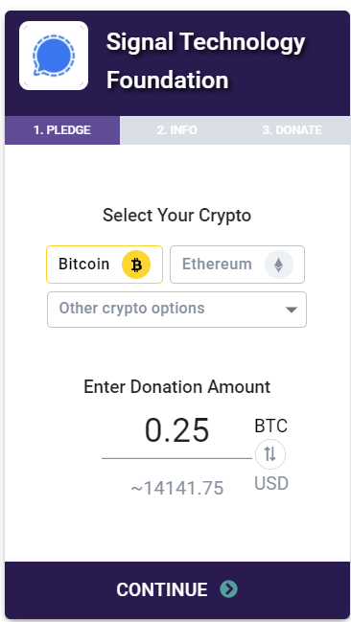
Task: Click the Enter Donation Amount label
Action: 177,387
